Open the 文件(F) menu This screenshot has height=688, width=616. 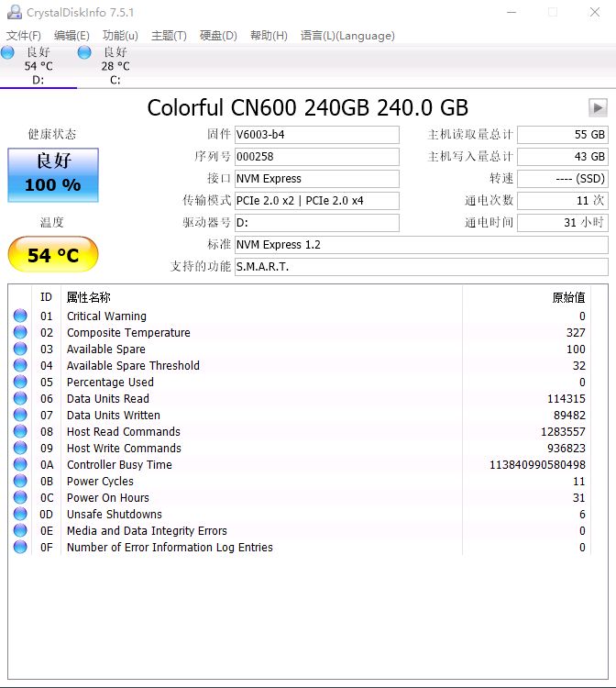click(x=24, y=36)
